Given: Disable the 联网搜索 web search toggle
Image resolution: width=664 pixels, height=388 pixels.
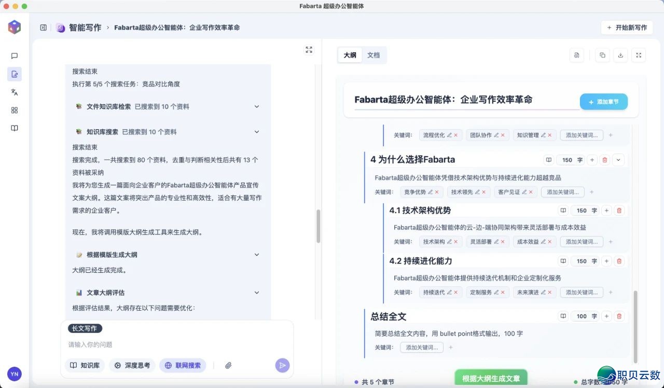Looking at the screenshot, I should click(183, 365).
